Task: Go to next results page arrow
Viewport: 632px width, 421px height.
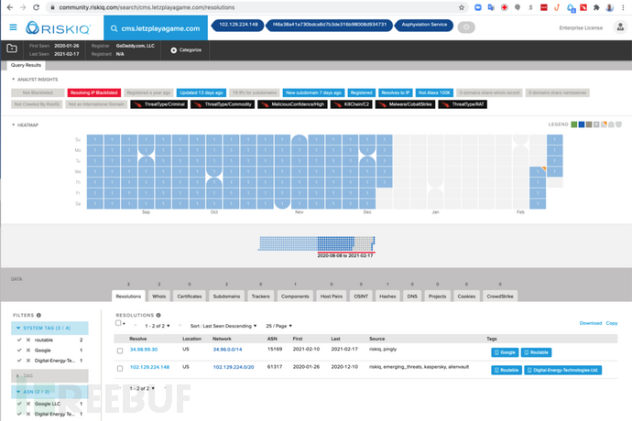Action: pos(180,326)
